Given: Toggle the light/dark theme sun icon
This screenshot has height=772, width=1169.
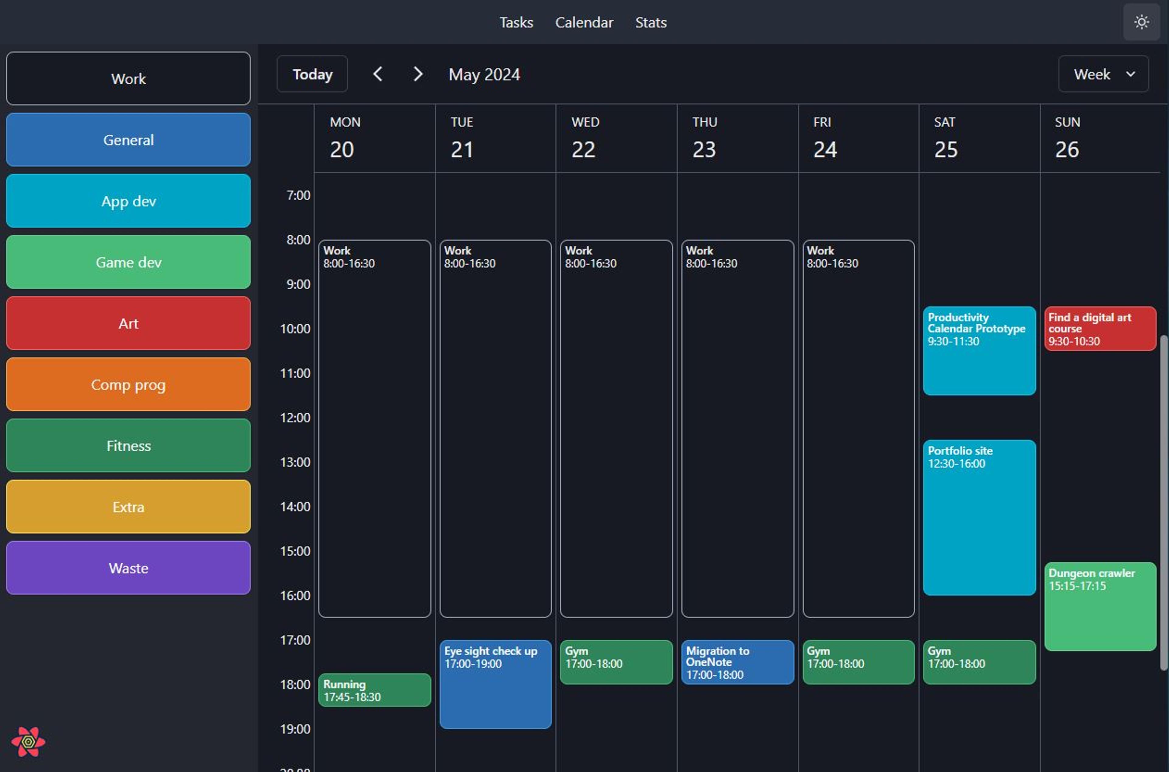Looking at the screenshot, I should (1141, 22).
